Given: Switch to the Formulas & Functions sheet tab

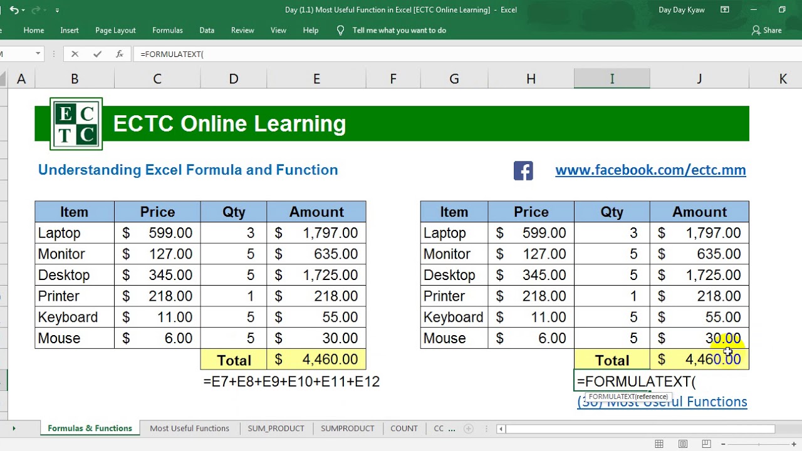Looking at the screenshot, I should point(90,428).
